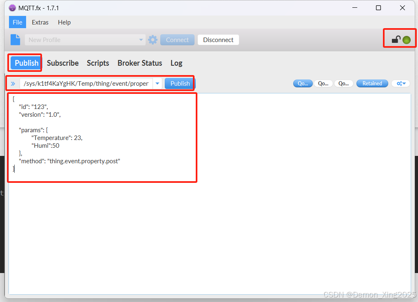Open the Help menu
The height and width of the screenshot is (302, 418).
click(64, 22)
